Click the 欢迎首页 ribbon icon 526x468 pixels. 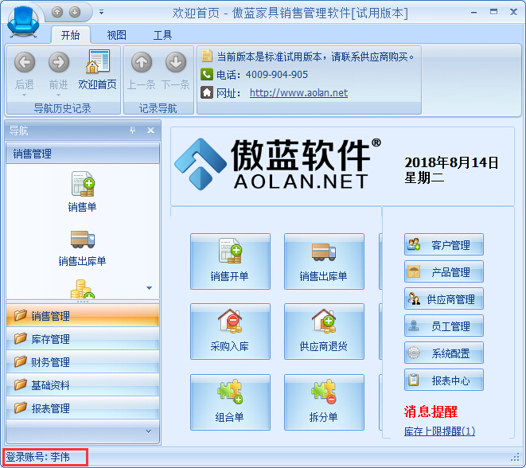pos(97,69)
